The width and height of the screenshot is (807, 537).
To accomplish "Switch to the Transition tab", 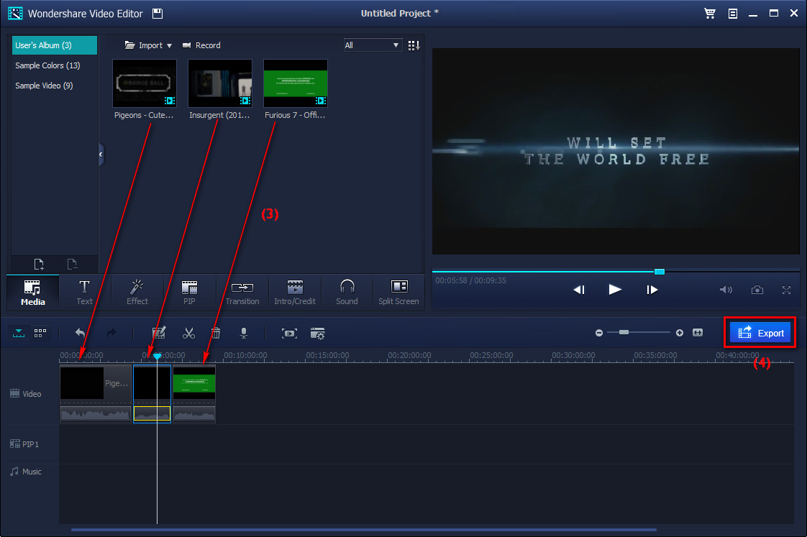I will pos(242,292).
